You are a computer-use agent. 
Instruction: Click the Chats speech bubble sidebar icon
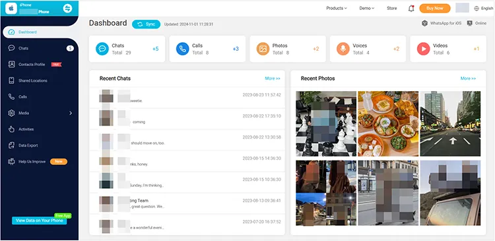pyautogui.click(x=11, y=48)
